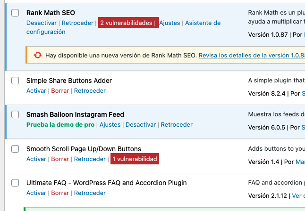This screenshot has height=211, width=305.
Task: Click the Versión 1.0.87 text
Action: 268,34
